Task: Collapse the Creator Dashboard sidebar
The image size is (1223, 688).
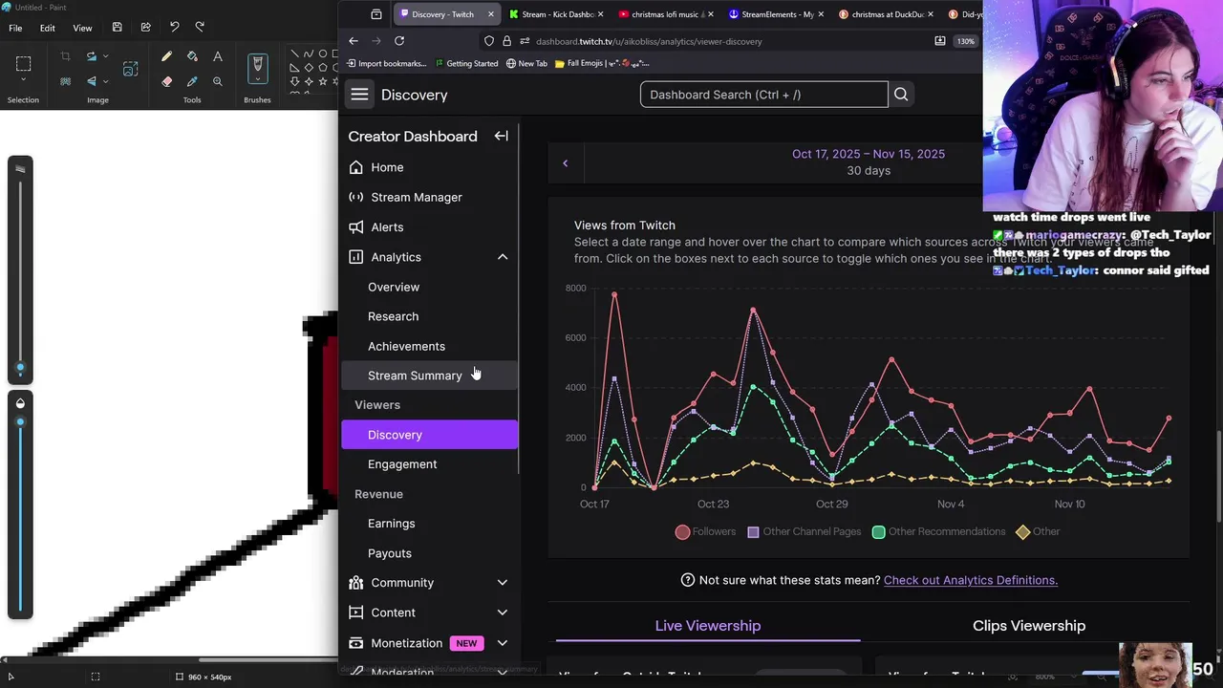Action: pos(501,136)
